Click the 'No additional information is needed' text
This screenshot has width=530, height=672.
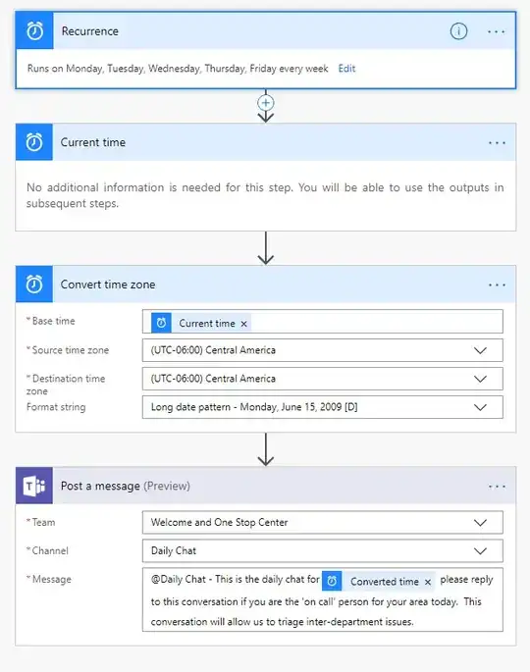(265, 195)
